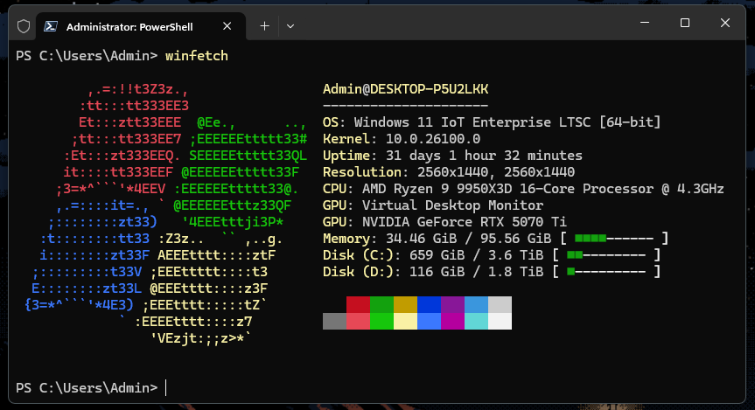Click the dark gray color block
Viewport: 755px width, 410px height.
click(334, 322)
